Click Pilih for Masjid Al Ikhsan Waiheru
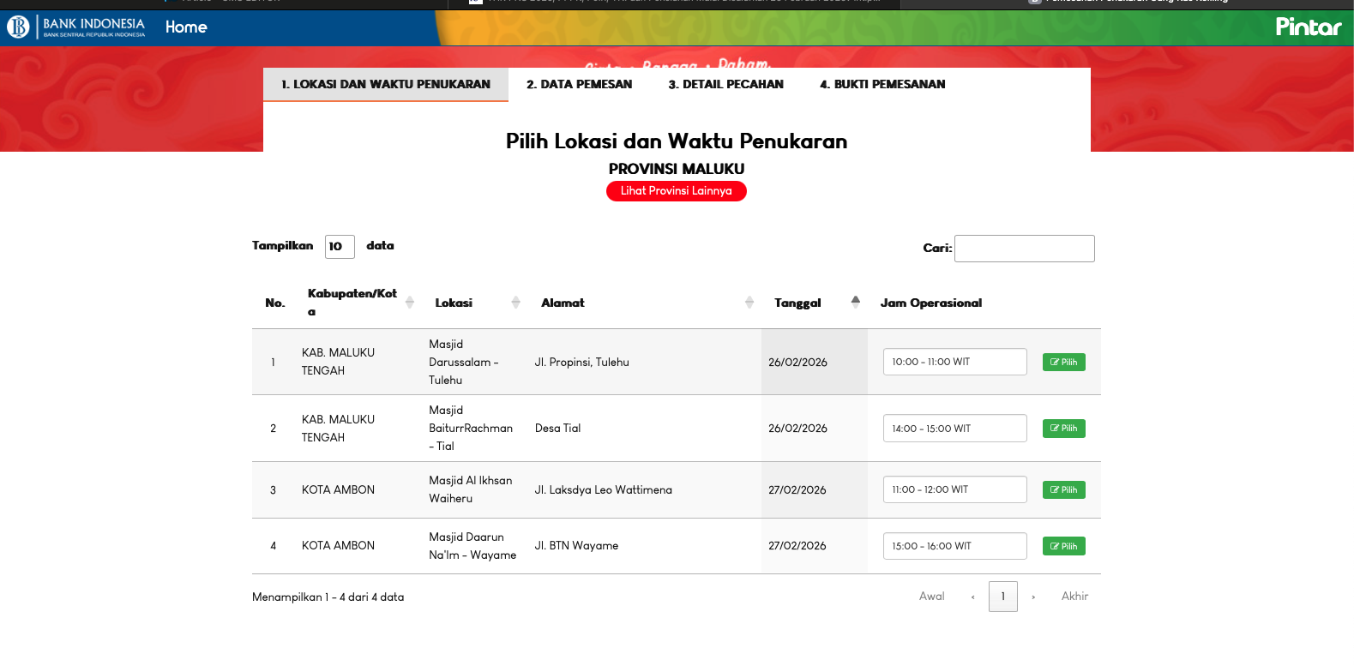1354x666 pixels. coord(1064,489)
